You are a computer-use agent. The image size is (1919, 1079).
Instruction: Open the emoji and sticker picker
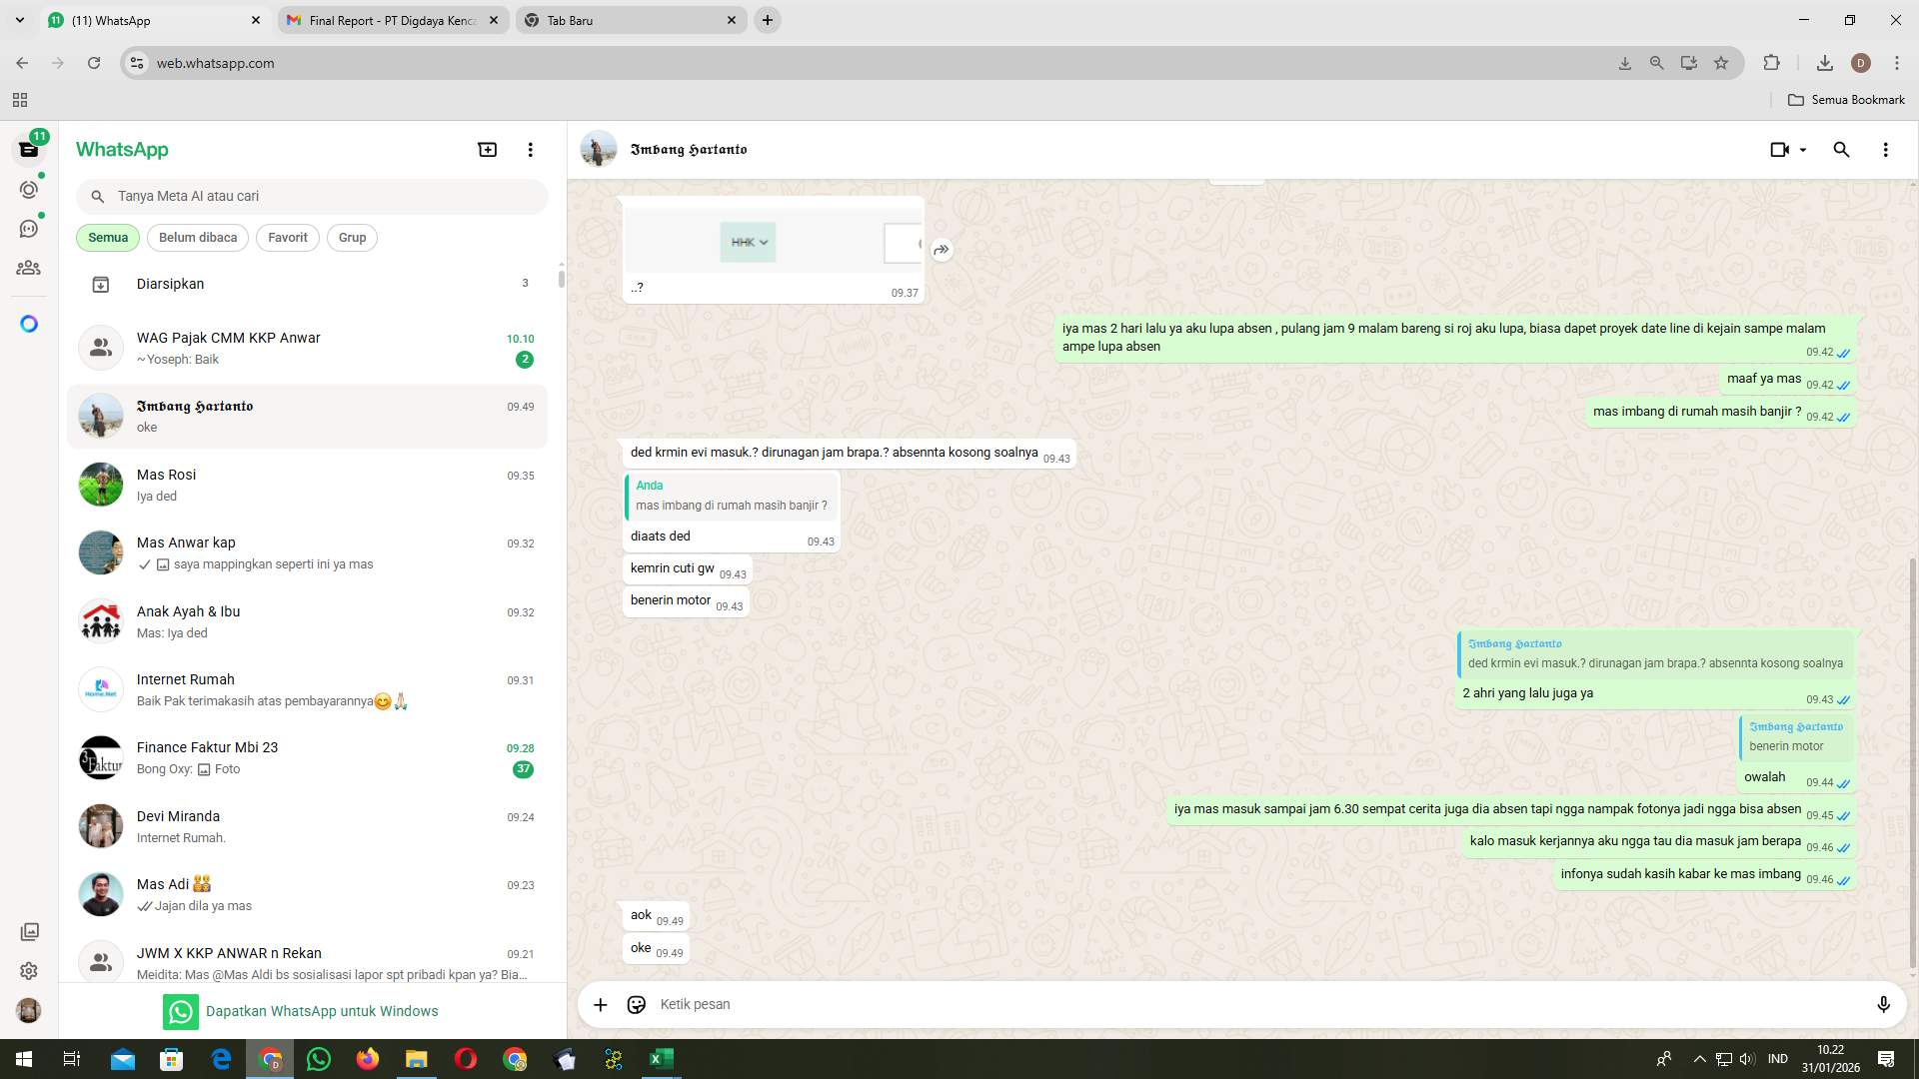click(637, 1004)
